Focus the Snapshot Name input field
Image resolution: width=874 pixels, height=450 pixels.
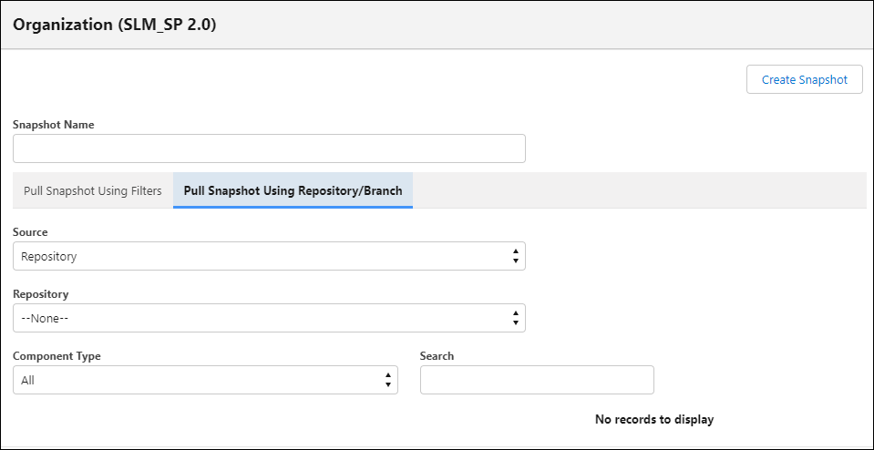pyautogui.click(x=269, y=148)
